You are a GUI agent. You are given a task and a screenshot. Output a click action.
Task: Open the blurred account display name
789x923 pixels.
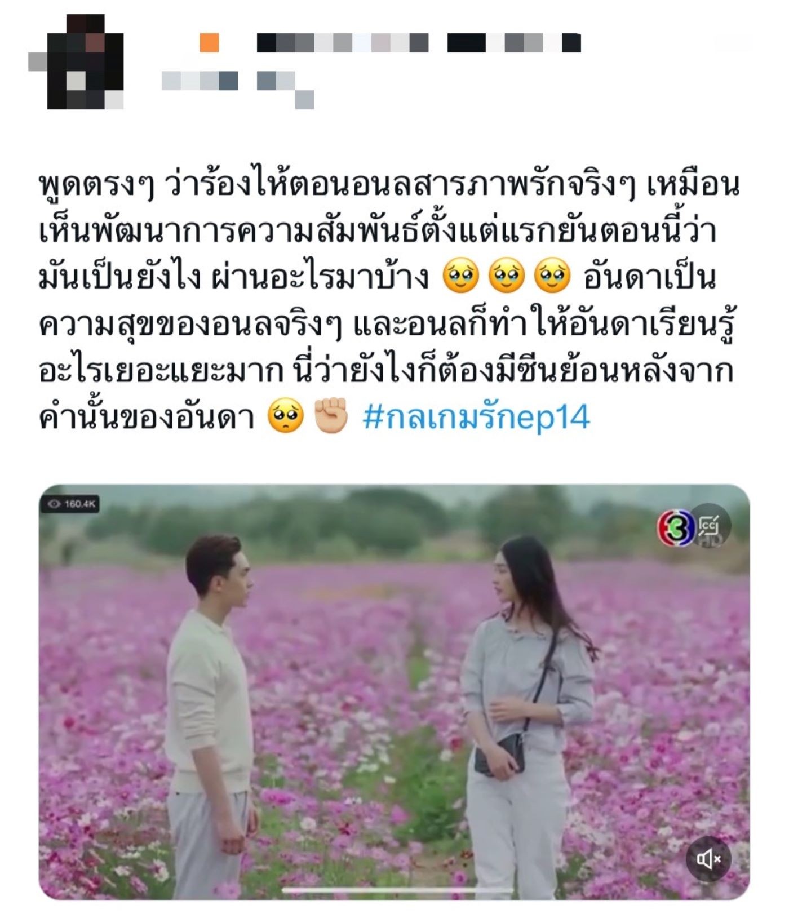point(419,43)
